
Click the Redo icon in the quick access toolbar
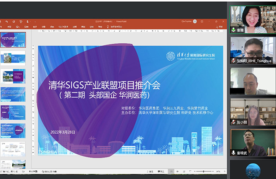(x=14, y=22)
